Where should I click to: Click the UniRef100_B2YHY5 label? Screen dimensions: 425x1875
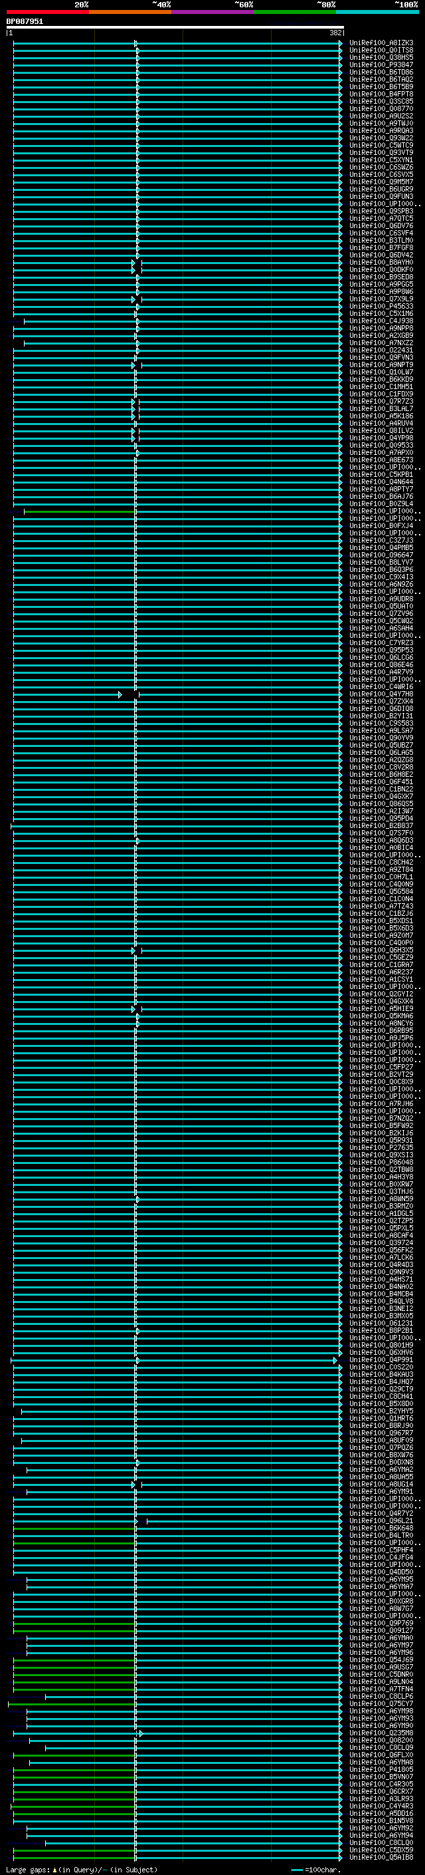tap(381, 1411)
